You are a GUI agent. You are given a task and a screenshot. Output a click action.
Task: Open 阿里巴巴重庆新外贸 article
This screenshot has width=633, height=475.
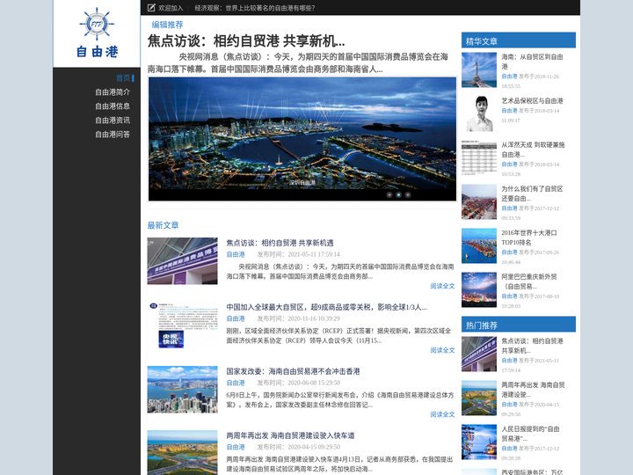pos(529,281)
